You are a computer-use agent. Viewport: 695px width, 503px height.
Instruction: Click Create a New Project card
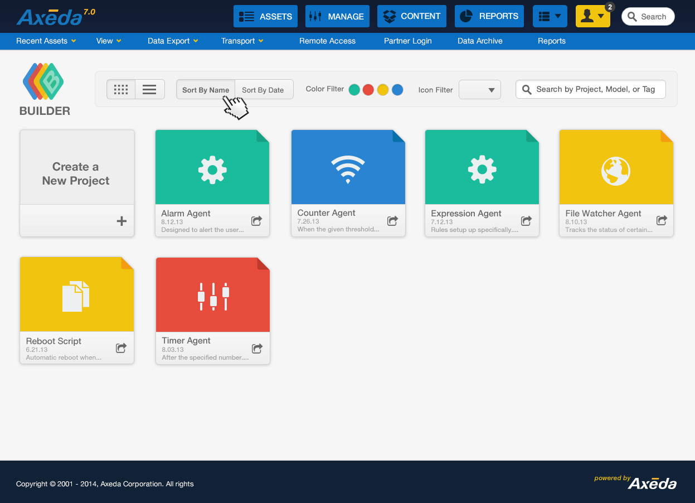coord(77,183)
